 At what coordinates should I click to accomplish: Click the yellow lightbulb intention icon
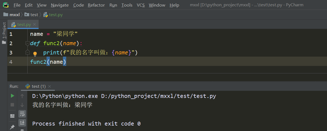[35, 54]
